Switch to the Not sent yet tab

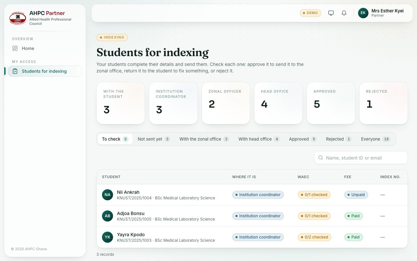coord(154,139)
